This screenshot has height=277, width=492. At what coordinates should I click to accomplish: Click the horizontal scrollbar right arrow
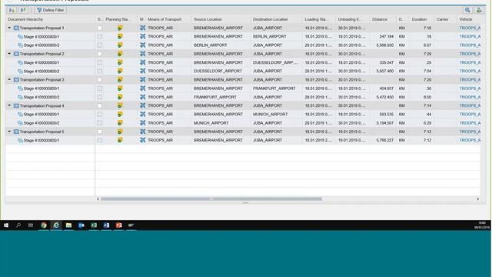[478, 199]
